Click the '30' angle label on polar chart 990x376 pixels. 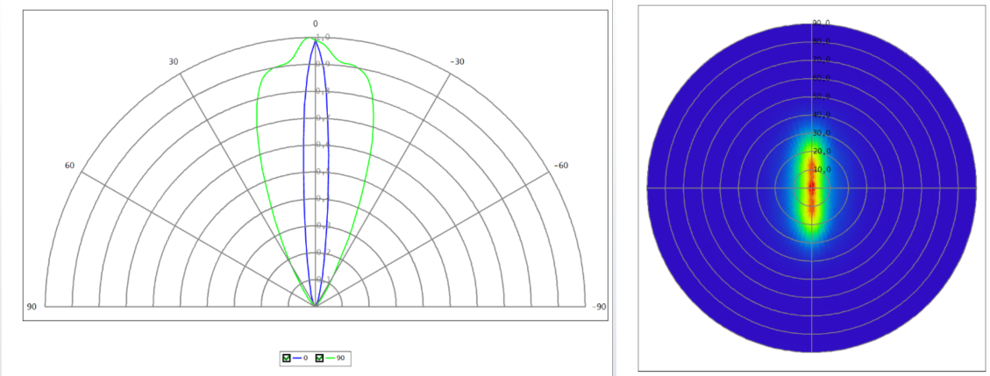pyautogui.click(x=174, y=62)
